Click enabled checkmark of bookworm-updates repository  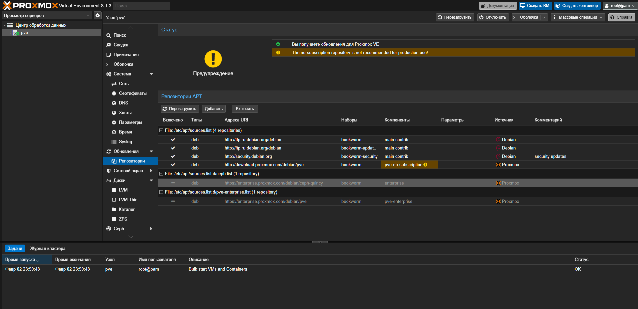coord(173,148)
